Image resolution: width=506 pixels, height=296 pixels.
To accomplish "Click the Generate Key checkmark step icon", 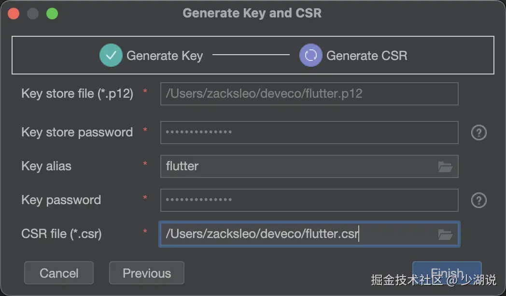I will pos(111,56).
